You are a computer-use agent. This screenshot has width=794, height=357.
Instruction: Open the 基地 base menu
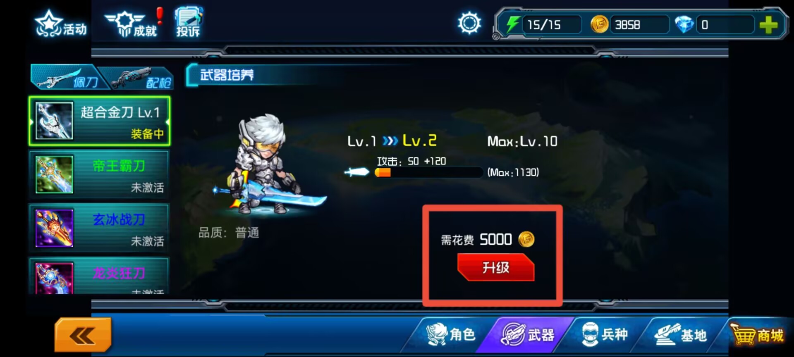[681, 335]
